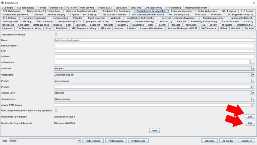Switch to the GLS ShipIT tab
Screen dimensions: 257x145
[x=8, y=8]
